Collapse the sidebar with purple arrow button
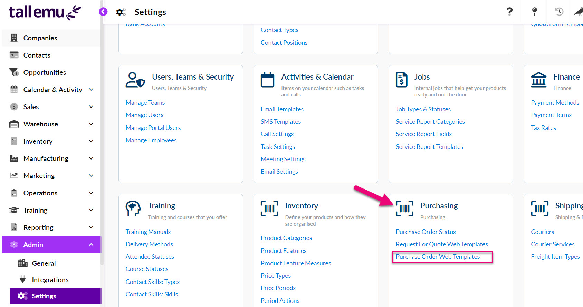 click(103, 12)
